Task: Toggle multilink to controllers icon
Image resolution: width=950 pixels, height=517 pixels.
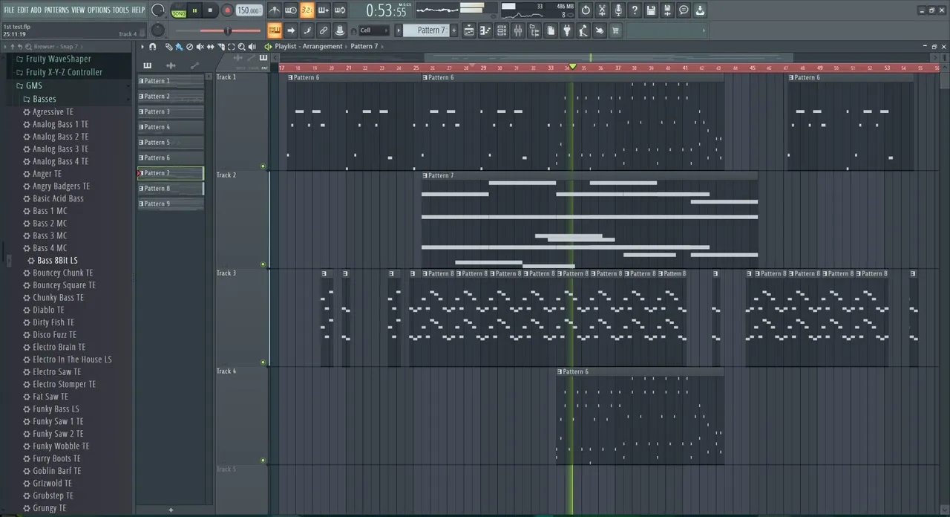Action: coord(340,30)
